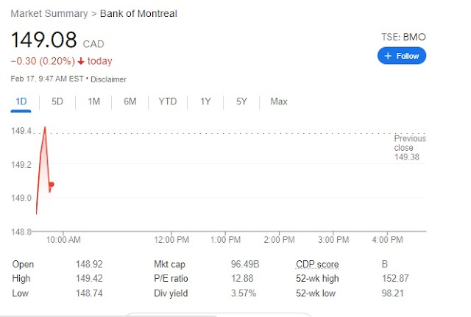Click the P/E ratio value 12.88
This screenshot has height=317, width=471.
(x=242, y=278)
